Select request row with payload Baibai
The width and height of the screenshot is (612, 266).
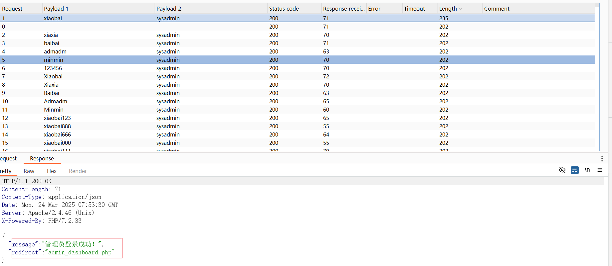tap(52, 93)
